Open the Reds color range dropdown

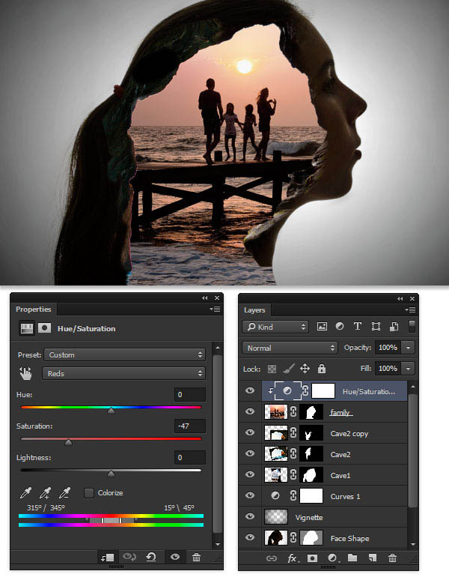123,373
